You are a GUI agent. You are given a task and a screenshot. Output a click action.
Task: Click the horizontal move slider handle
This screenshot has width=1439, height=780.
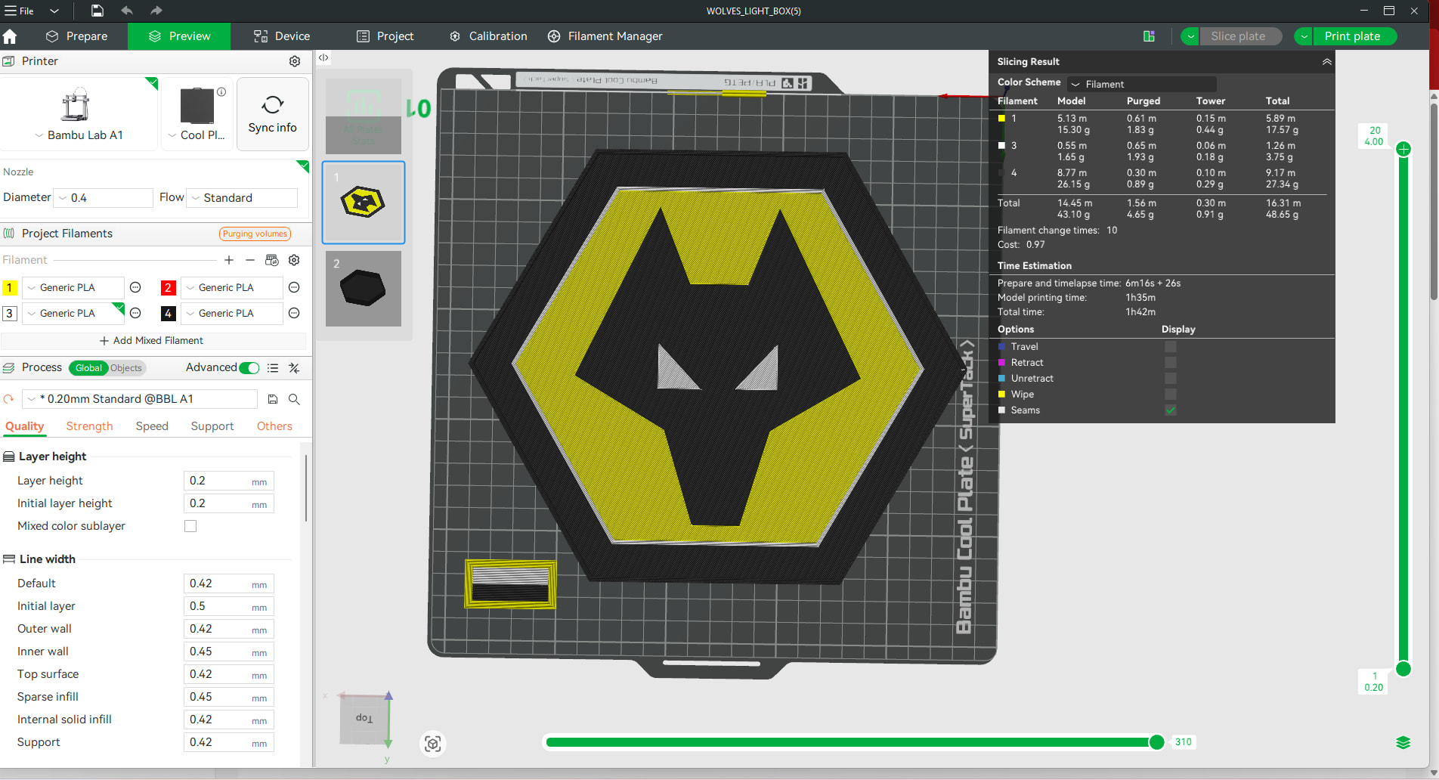tap(1156, 742)
